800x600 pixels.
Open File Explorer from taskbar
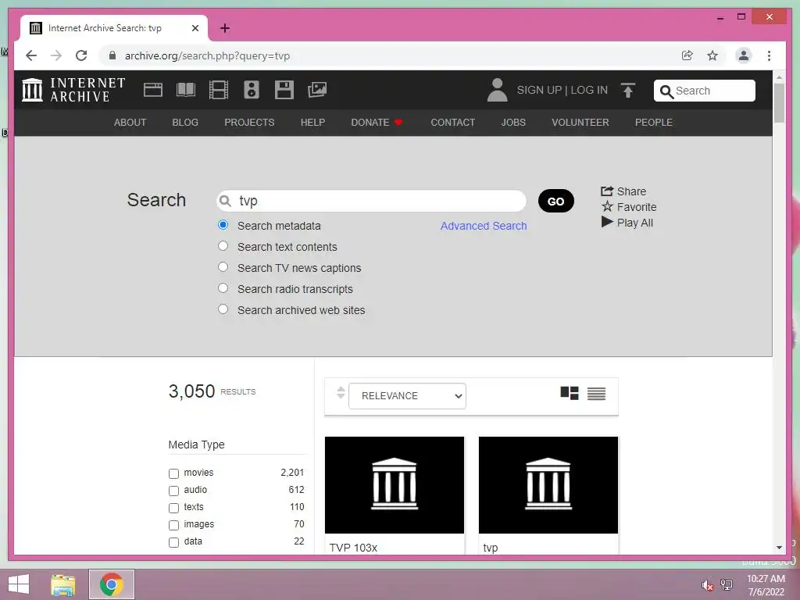(x=63, y=584)
